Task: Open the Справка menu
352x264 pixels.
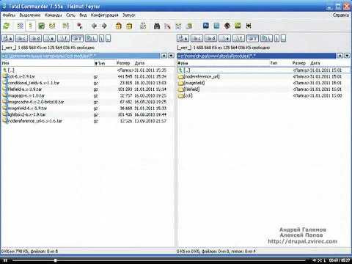Action: tap(341, 15)
